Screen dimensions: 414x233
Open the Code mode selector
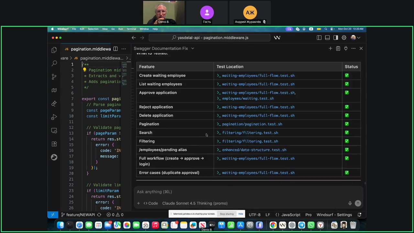(x=151, y=203)
